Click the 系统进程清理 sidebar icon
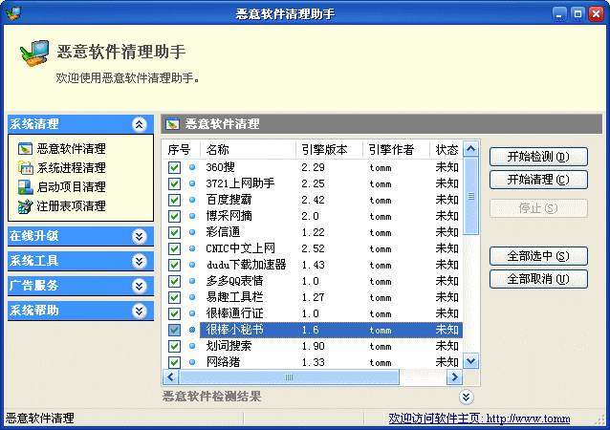 tap(25, 168)
